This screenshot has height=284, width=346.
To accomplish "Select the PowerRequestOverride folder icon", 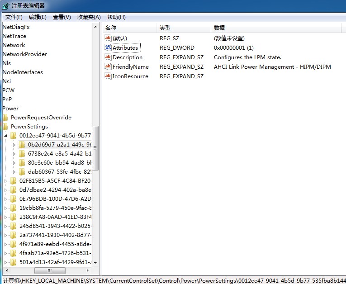I will (5, 118).
